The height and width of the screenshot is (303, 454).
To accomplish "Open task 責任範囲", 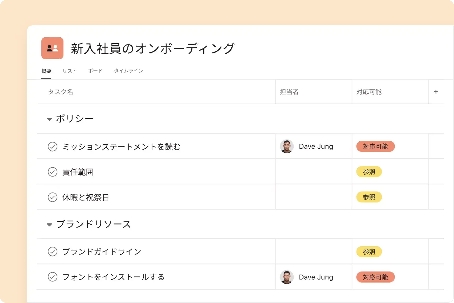I will pos(78,172).
